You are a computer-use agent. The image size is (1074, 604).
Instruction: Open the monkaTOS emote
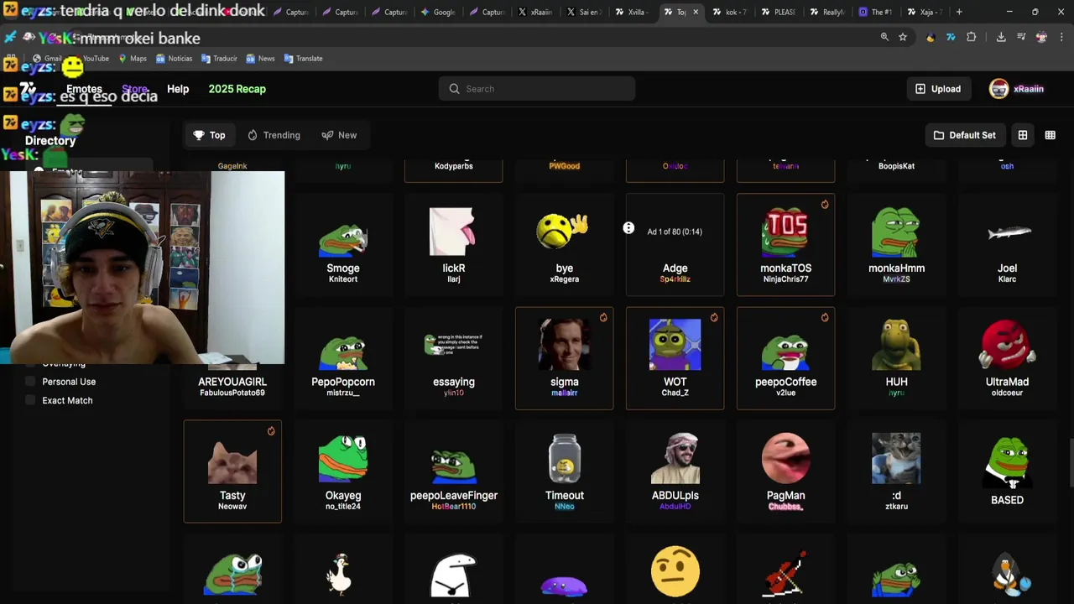786,244
